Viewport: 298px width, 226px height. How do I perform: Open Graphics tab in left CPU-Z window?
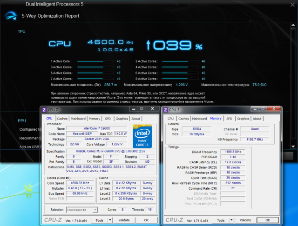click(x=122, y=119)
